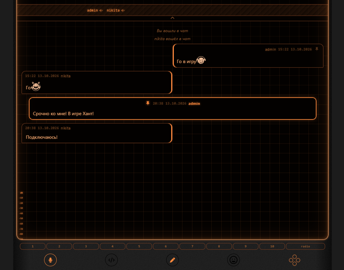Toggle the microphone button

[x=50, y=260]
